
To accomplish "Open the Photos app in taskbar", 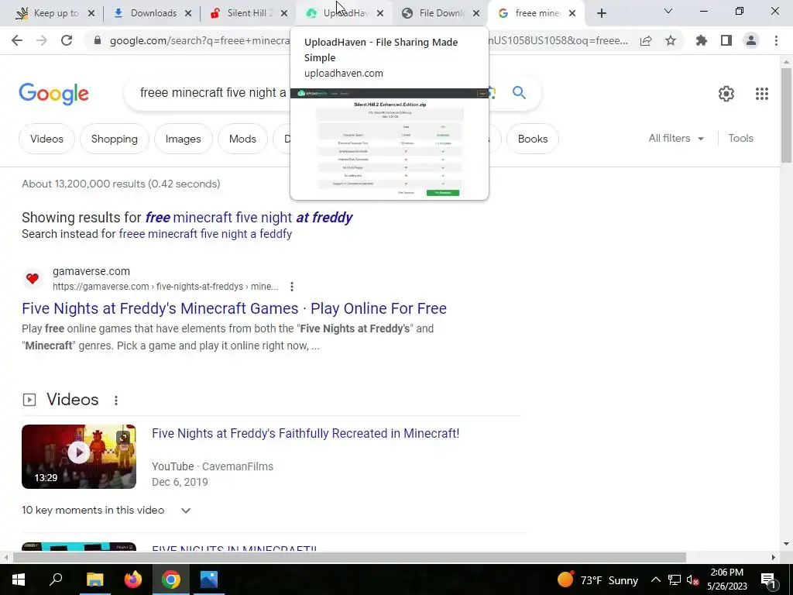I will tap(209, 580).
